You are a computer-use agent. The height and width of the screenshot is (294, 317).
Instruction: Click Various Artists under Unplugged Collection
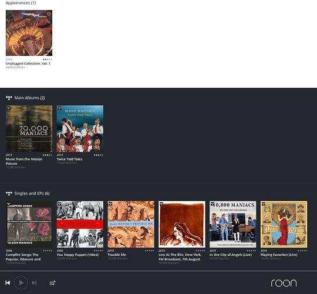click(x=15, y=67)
